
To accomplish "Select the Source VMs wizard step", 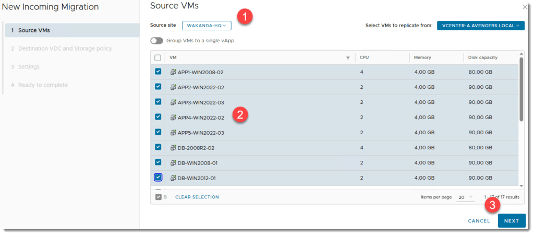I will [x=34, y=30].
